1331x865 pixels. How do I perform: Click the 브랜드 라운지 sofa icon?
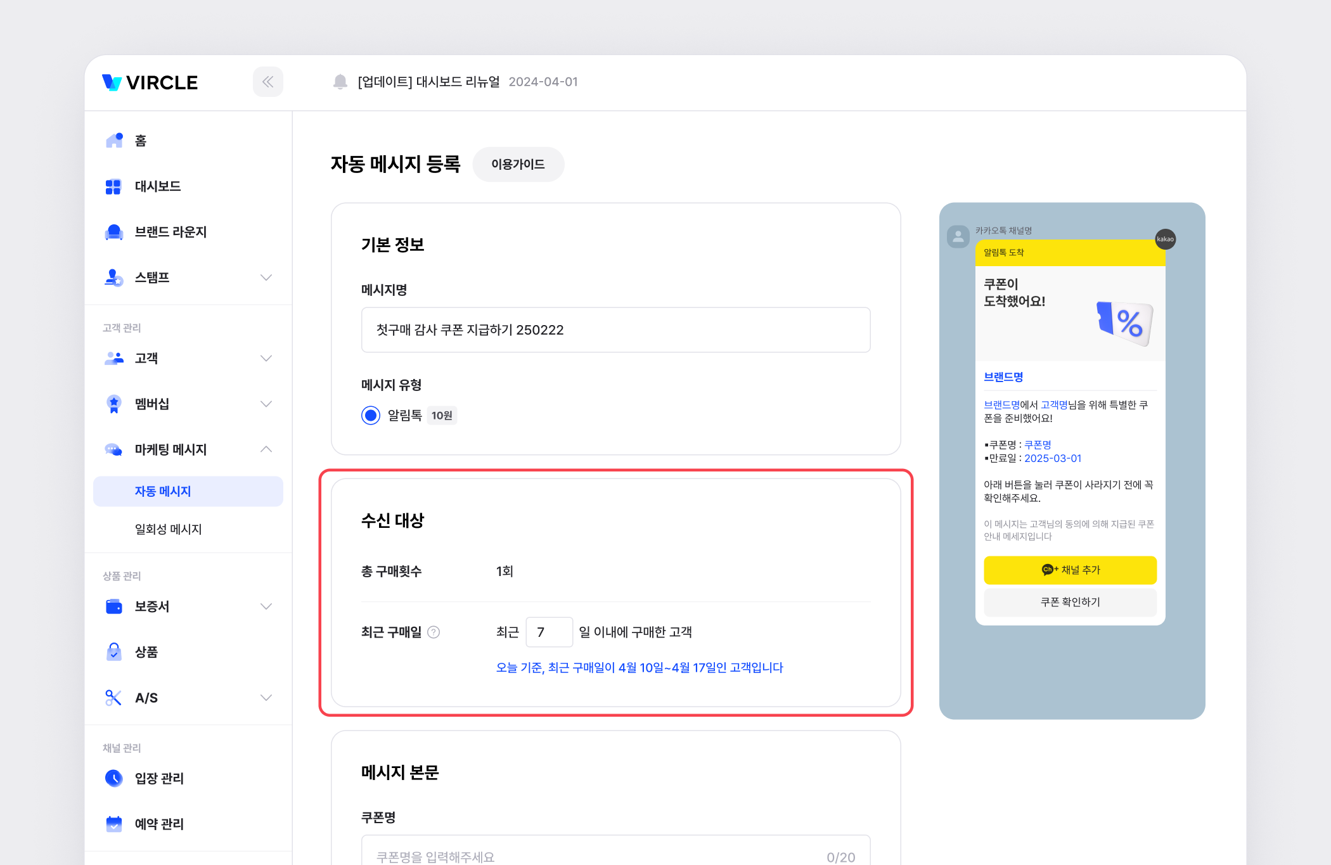[114, 232]
